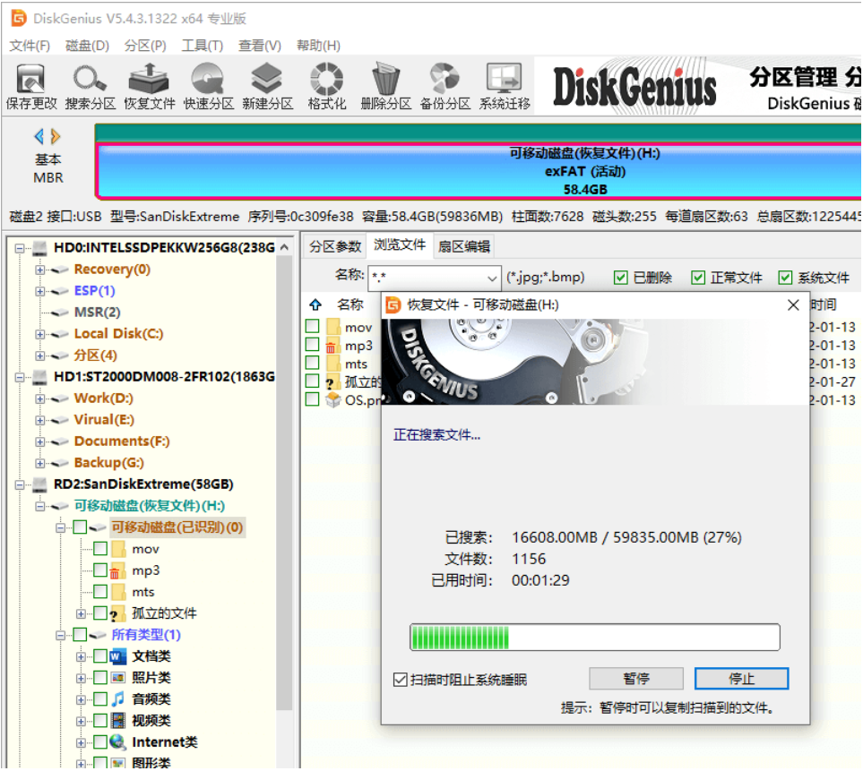Click the 保存更改 save changes toolbar icon
Viewport: 863px width, 771px height.
(31, 86)
